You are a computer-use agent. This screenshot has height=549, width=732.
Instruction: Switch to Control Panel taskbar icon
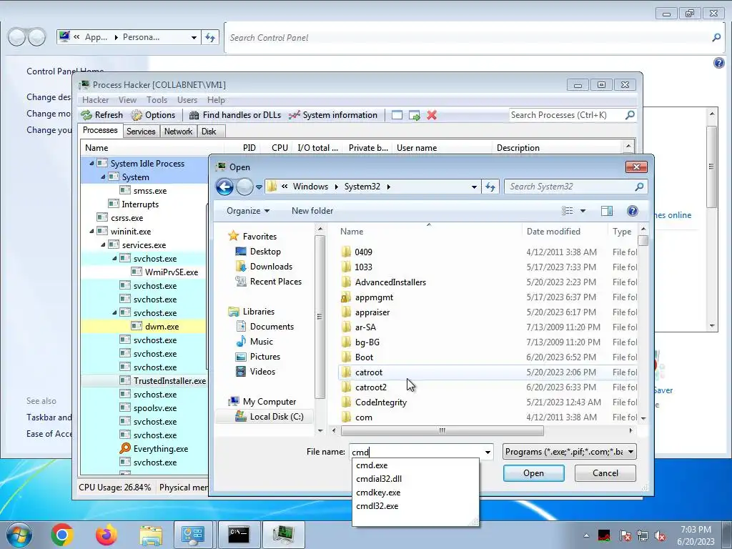pyautogui.click(x=193, y=535)
